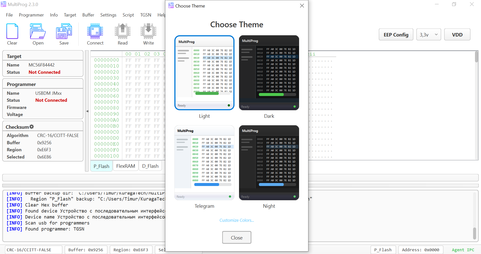Open the Buffer menu

88,15
